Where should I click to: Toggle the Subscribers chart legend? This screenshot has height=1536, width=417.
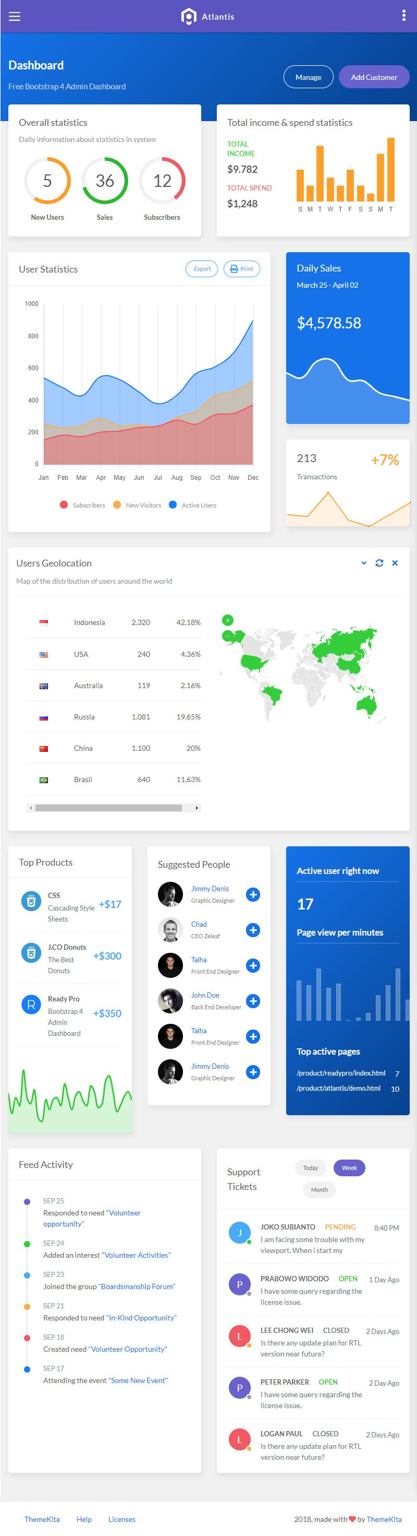(82, 505)
